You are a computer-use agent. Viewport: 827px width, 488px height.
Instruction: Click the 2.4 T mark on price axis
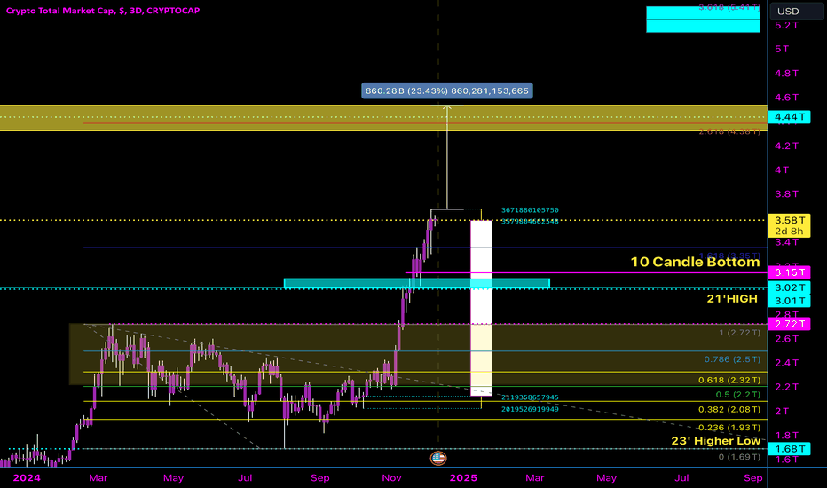[786, 363]
